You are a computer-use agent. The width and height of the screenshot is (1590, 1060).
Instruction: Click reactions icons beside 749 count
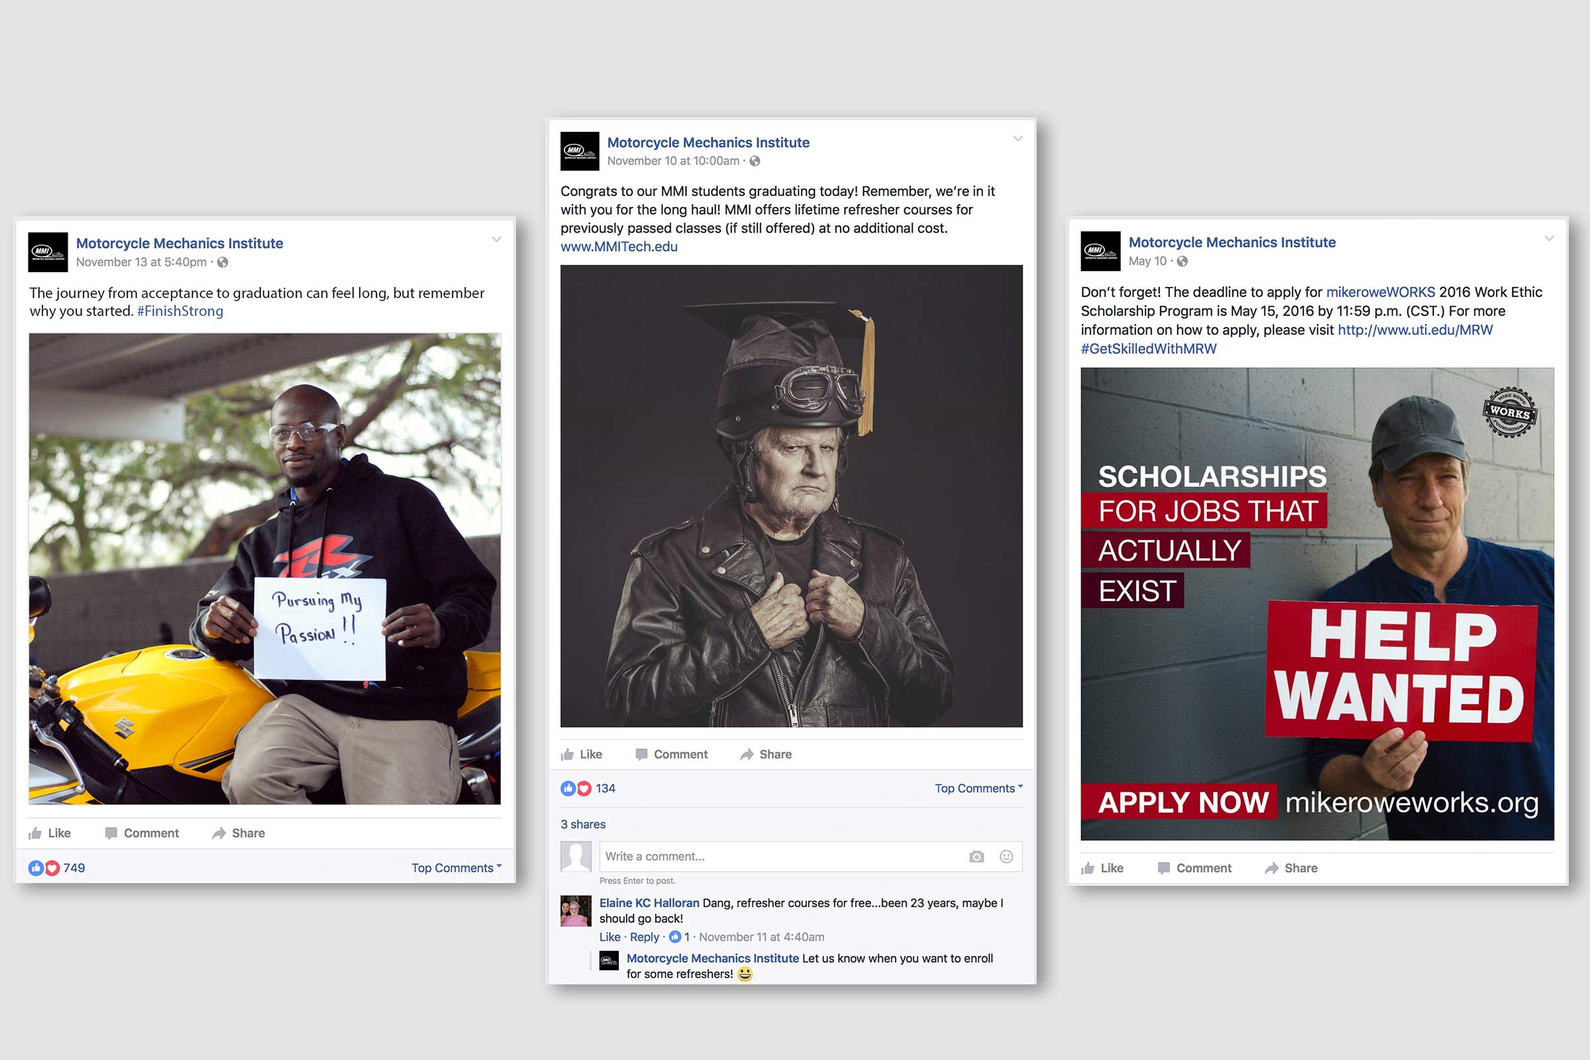coord(44,868)
